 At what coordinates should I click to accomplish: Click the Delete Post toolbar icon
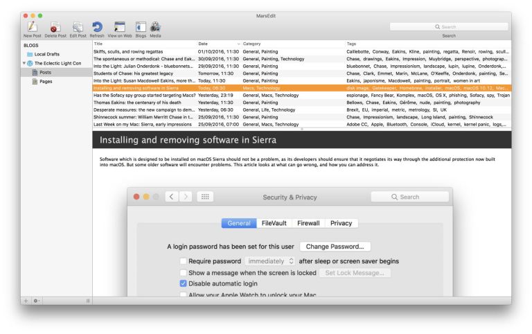55,29
